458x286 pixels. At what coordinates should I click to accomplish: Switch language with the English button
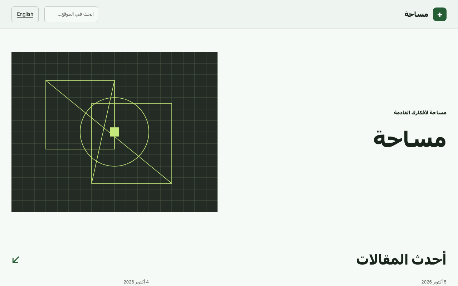click(x=25, y=14)
